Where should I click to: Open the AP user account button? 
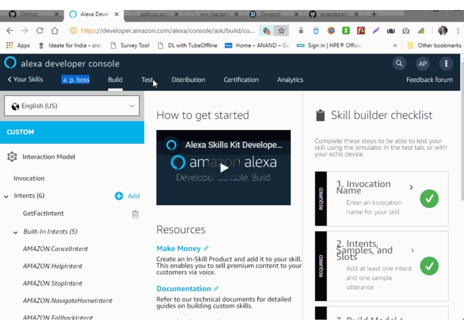(x=423, y=63)
